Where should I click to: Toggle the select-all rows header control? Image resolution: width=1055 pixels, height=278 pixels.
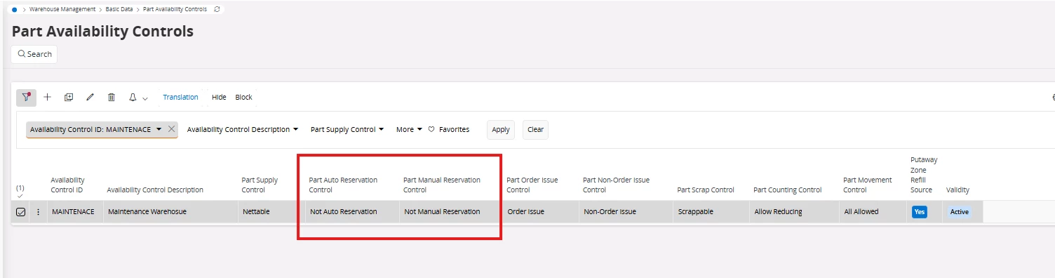20,192
